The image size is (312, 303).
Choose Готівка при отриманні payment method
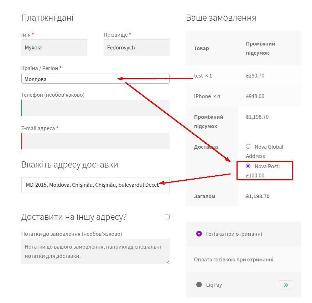click(199, 234)
